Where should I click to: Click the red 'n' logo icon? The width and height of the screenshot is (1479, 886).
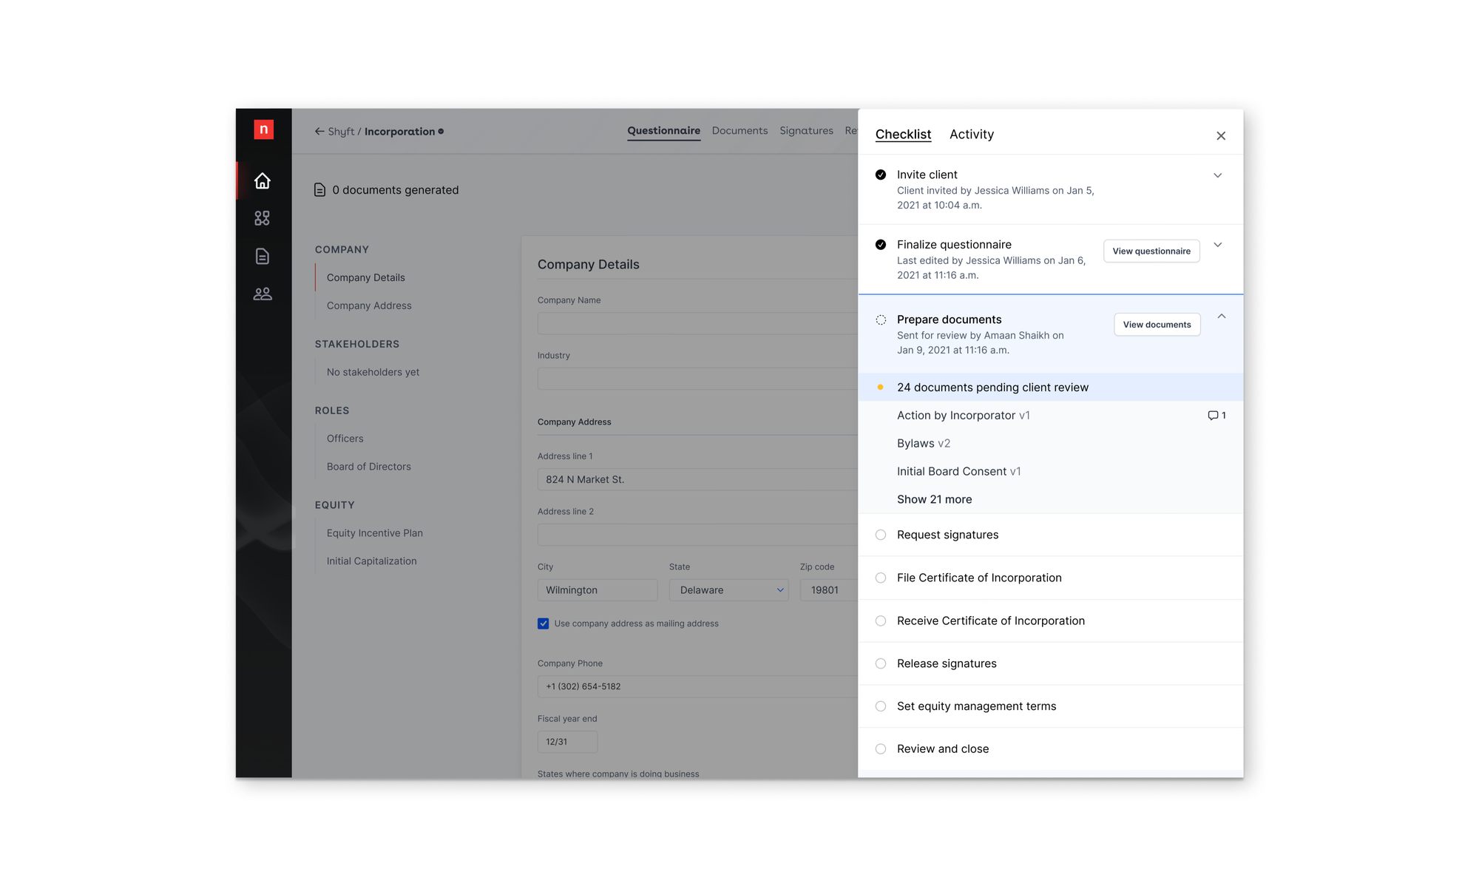(263, 129)
